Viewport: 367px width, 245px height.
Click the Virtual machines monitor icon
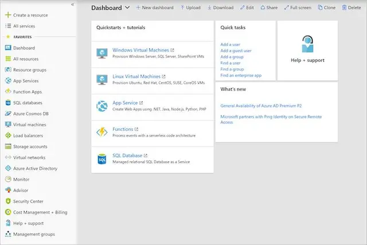(x=8, y=125)
